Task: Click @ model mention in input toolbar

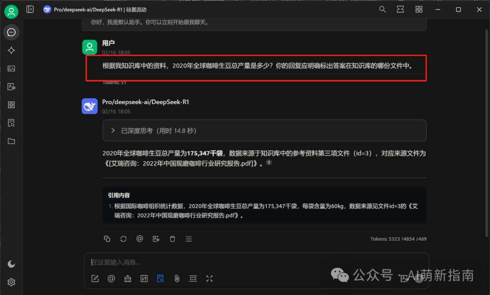Action: [111, 278]
